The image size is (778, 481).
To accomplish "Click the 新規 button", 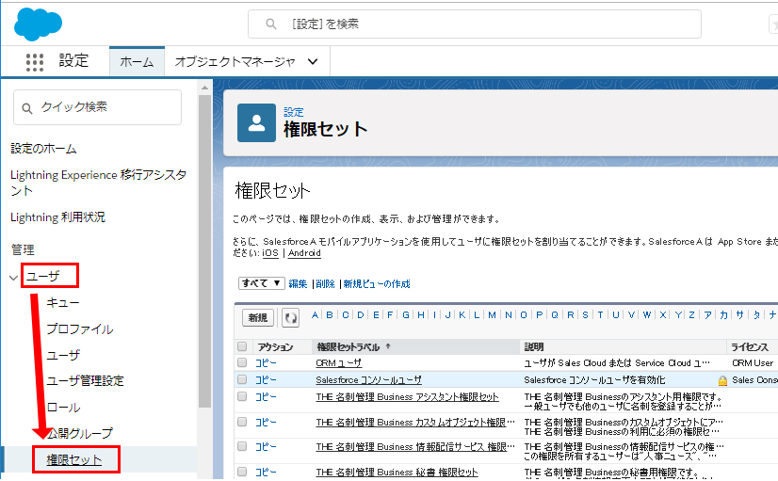I will click(258, 318).
